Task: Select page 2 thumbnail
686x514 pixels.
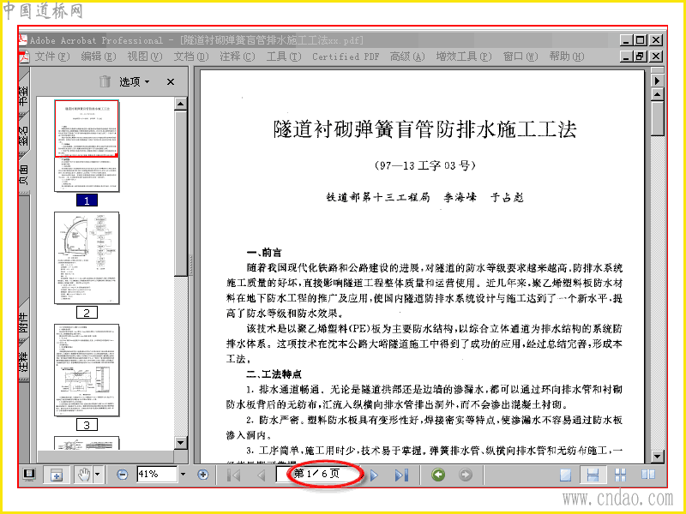Action: pyautogui.click(x=87, y=258)
